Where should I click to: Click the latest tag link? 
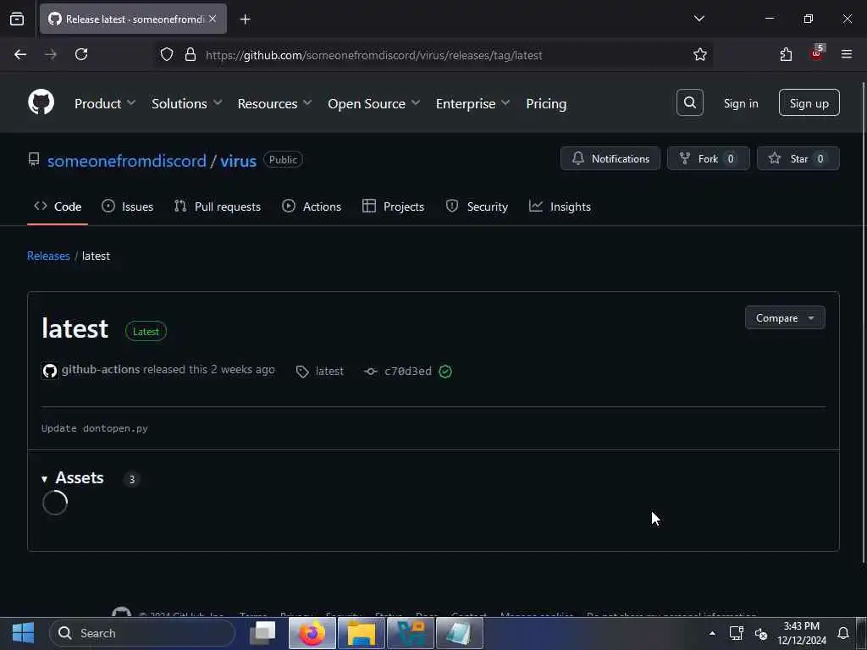click(329, 372)
